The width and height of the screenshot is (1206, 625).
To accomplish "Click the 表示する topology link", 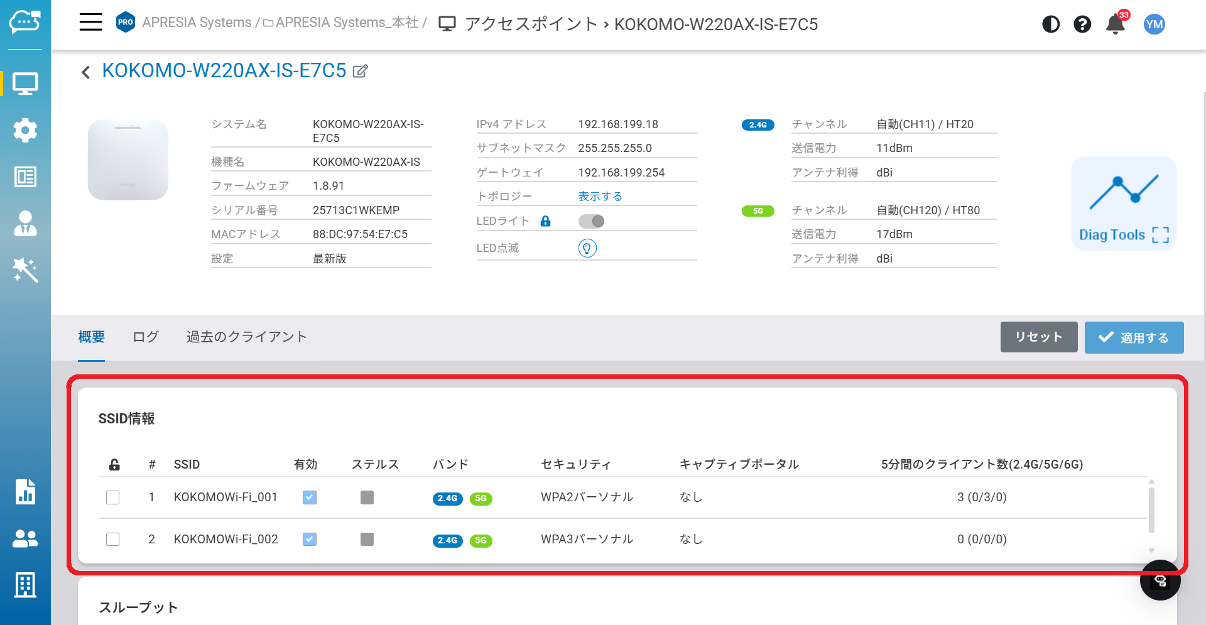I will point(600,197).
